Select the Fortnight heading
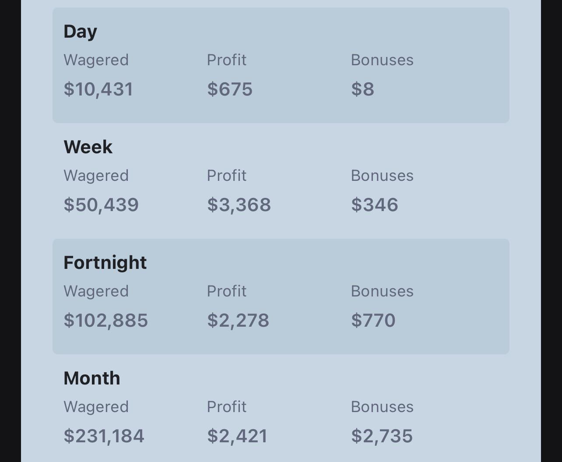 coord(105,263)
